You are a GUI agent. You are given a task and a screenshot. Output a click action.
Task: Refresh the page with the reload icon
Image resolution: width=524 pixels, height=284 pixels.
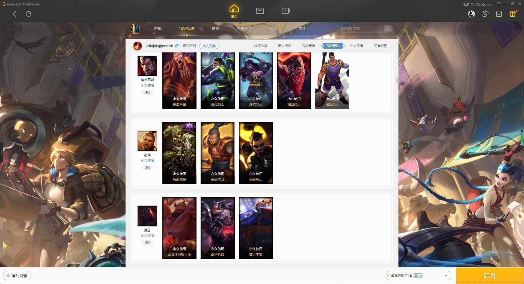tap(29, 14)
